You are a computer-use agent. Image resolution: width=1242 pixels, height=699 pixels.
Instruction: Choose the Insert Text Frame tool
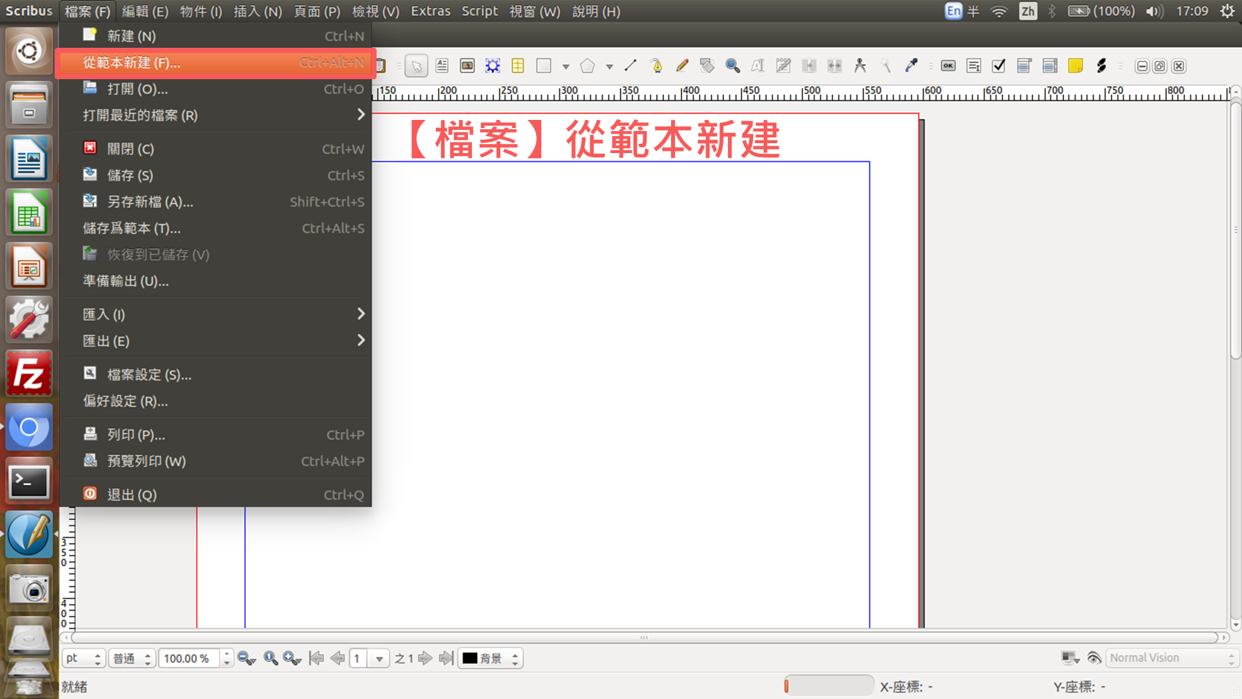pyautogui.click(x=442, y=66)
